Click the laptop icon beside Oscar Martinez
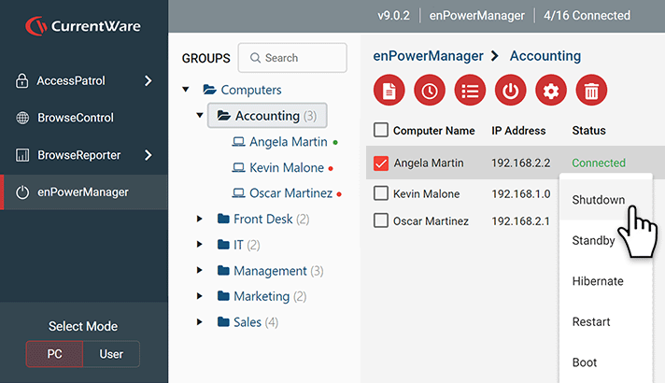 (x=238, y=193)
